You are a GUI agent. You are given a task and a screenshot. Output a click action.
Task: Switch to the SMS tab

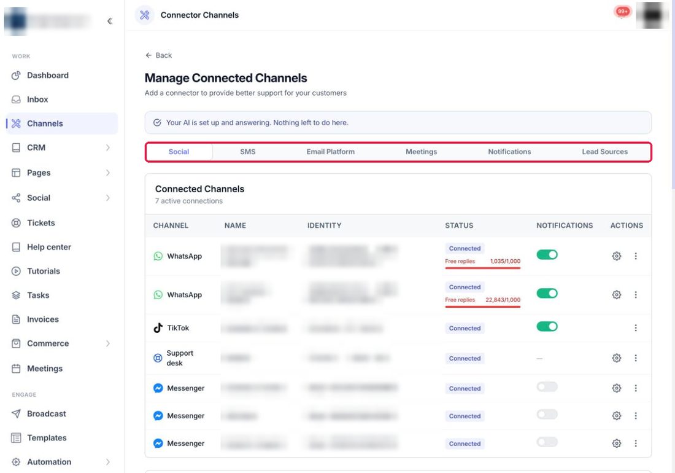247,152
